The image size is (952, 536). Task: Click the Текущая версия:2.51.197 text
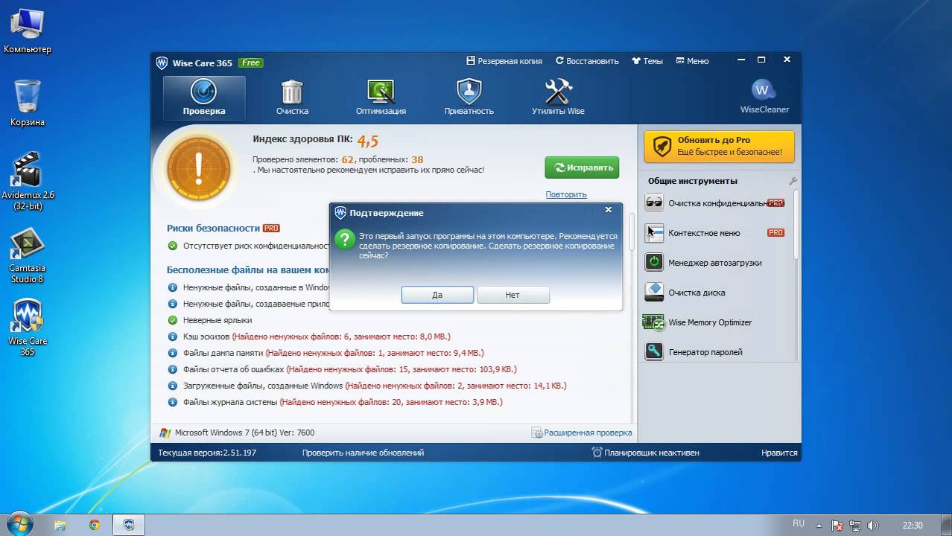click(207, 453)
